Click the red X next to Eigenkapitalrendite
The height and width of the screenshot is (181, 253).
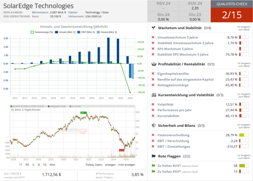pos(153,74)
